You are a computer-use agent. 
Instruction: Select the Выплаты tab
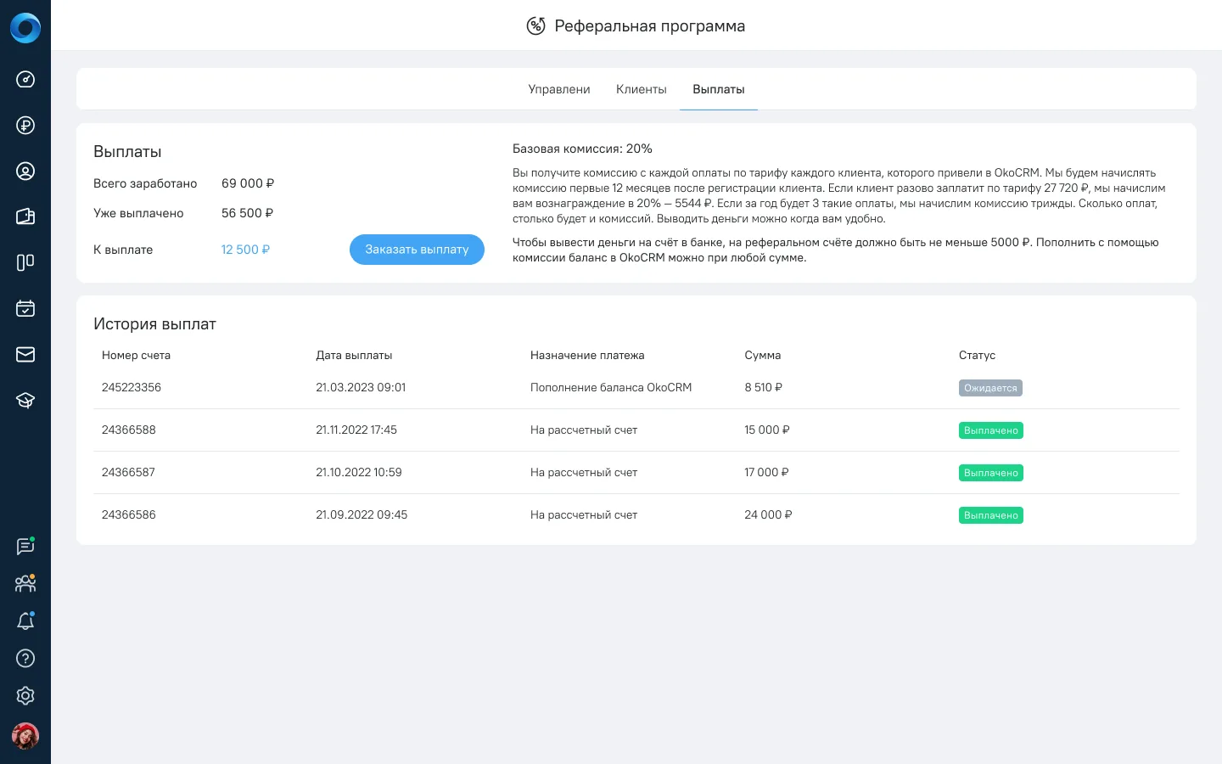(x=719, y=89)
